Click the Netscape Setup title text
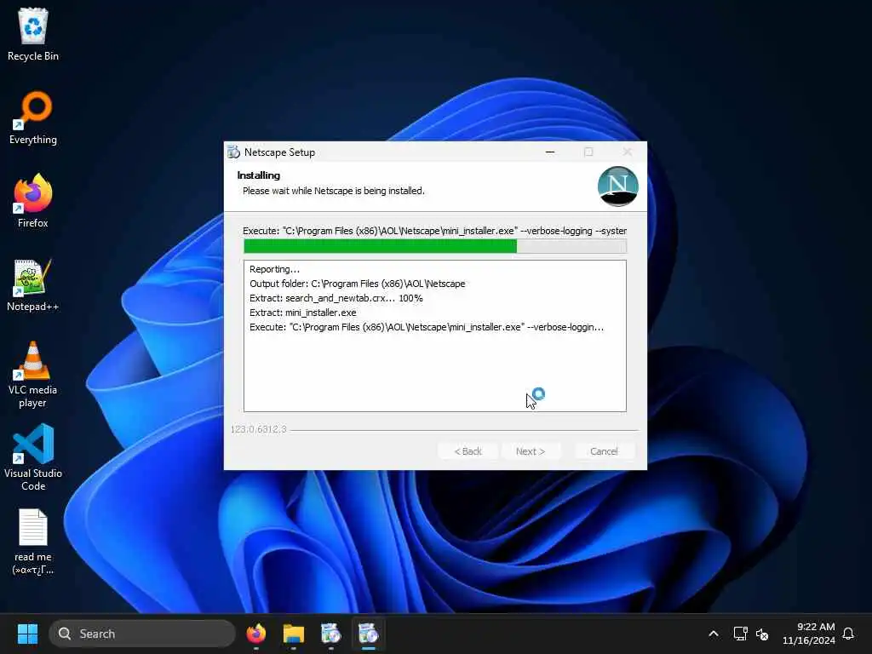Viewport: 872px width, 654px height. [x=279, y=152]
